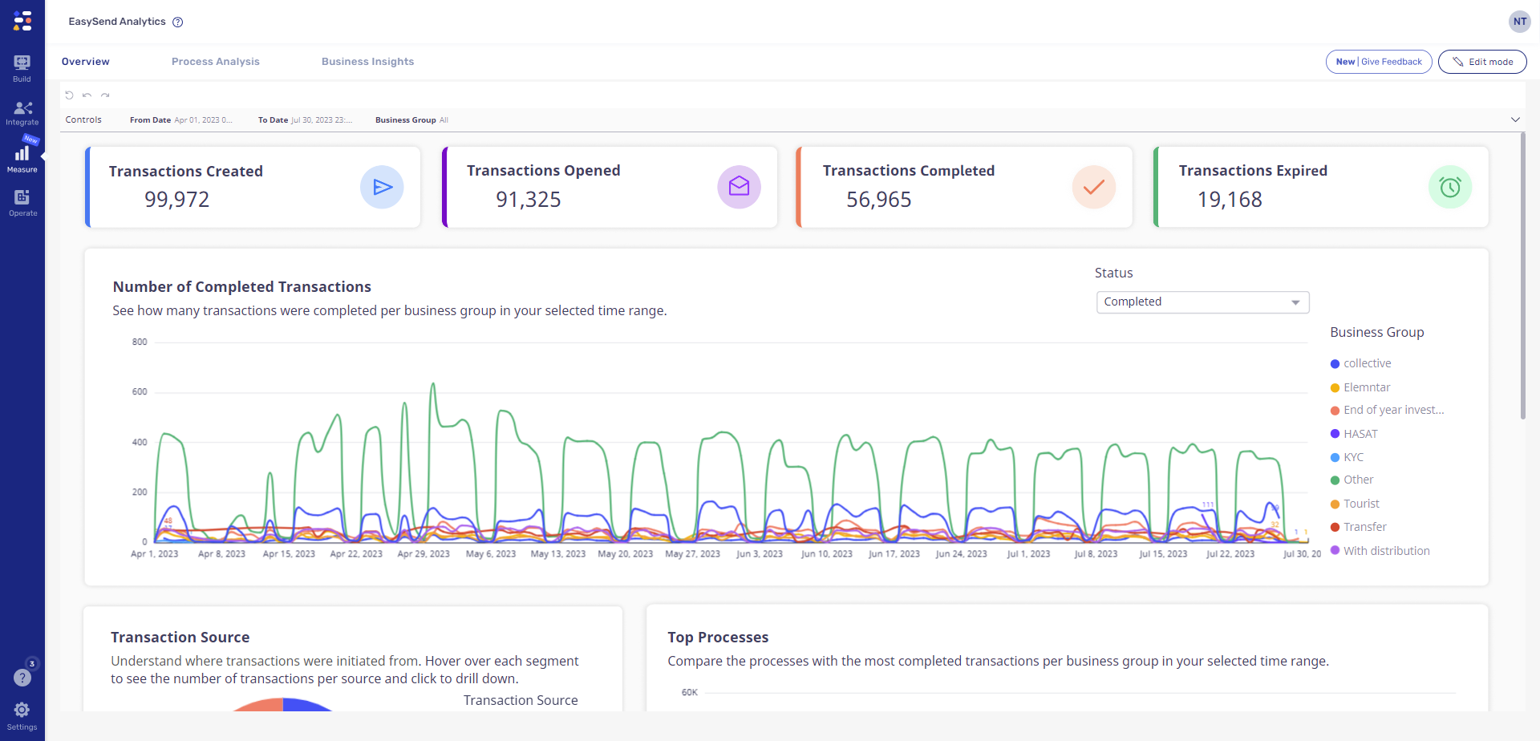This screenshot has width=1540, height=741.
Task: Click the redo arrow above Controls
Action: tap(105, 95)
